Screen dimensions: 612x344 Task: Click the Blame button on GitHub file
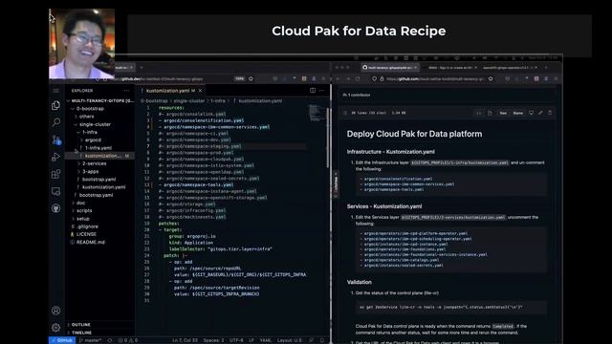coord(518,113)
